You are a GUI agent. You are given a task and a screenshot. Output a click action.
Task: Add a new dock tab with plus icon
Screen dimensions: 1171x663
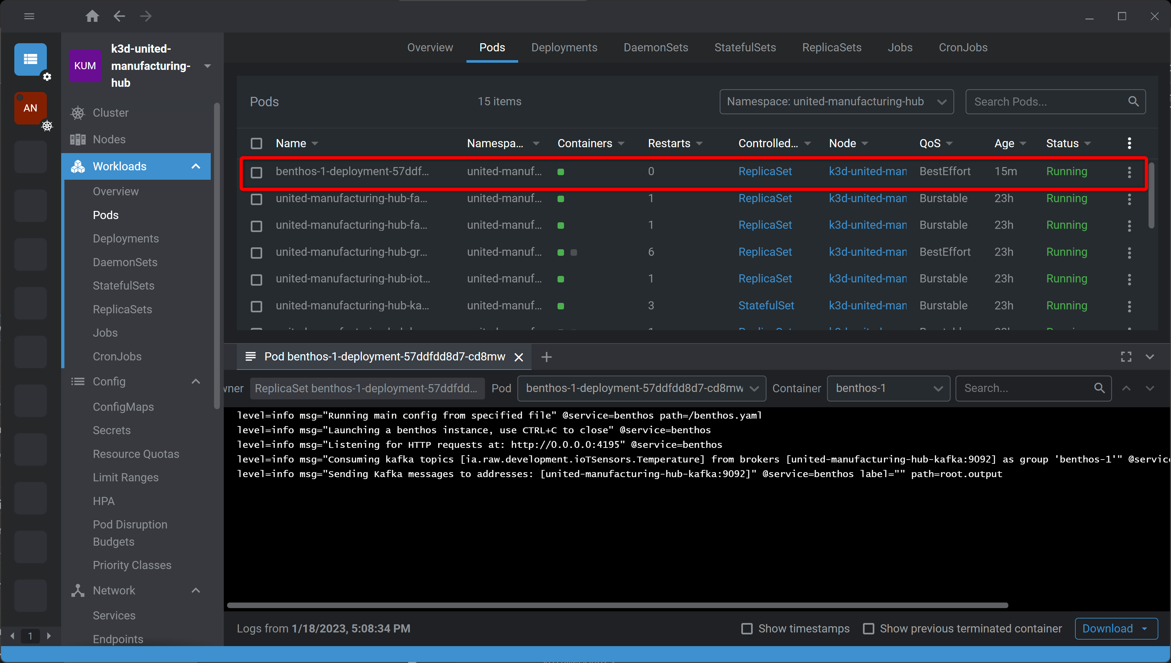click(x=546, y=357)
